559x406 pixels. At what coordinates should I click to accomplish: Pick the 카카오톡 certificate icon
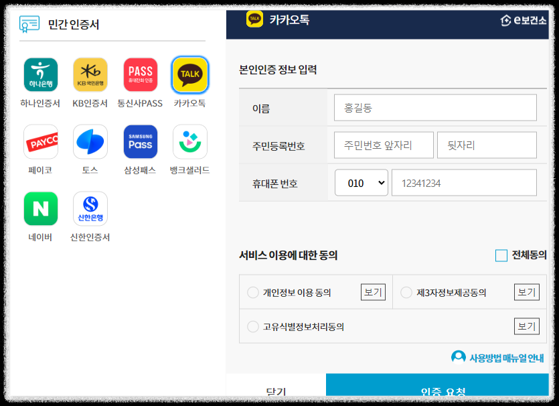click(190, 74)
